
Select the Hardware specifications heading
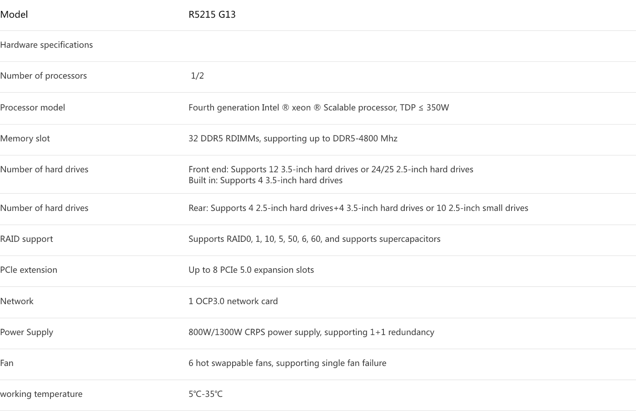coord(46,45)
